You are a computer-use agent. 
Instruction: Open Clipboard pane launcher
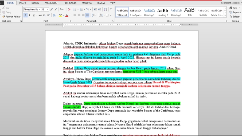tap(21, 21)
